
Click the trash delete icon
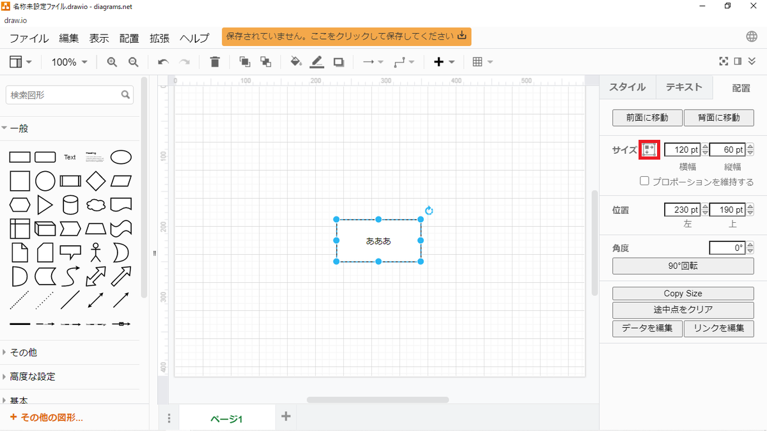tap(215, 62)
